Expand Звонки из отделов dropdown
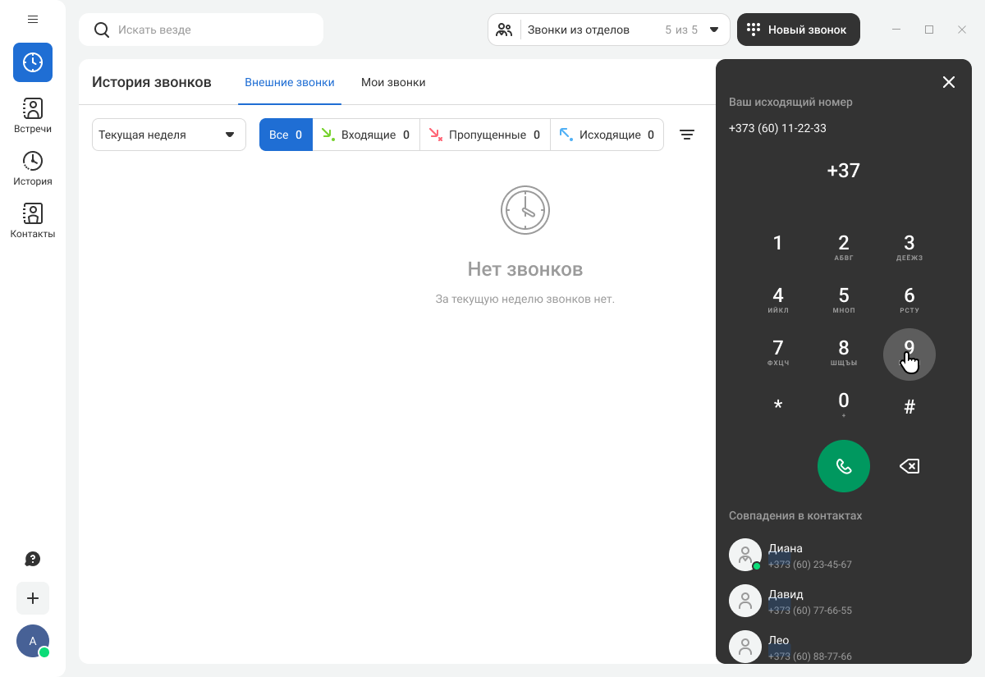Viewport: 985px width, 677px height. (x=608, y=30)
